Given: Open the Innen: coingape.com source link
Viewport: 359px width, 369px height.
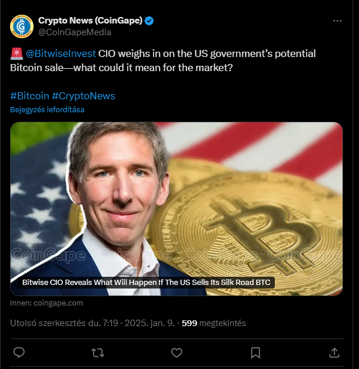Looking at the screenshot, I should pyautogui.click(x=46, y=303).
